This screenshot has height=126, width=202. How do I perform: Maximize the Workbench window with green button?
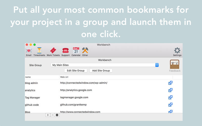click(x=35, y=45)
